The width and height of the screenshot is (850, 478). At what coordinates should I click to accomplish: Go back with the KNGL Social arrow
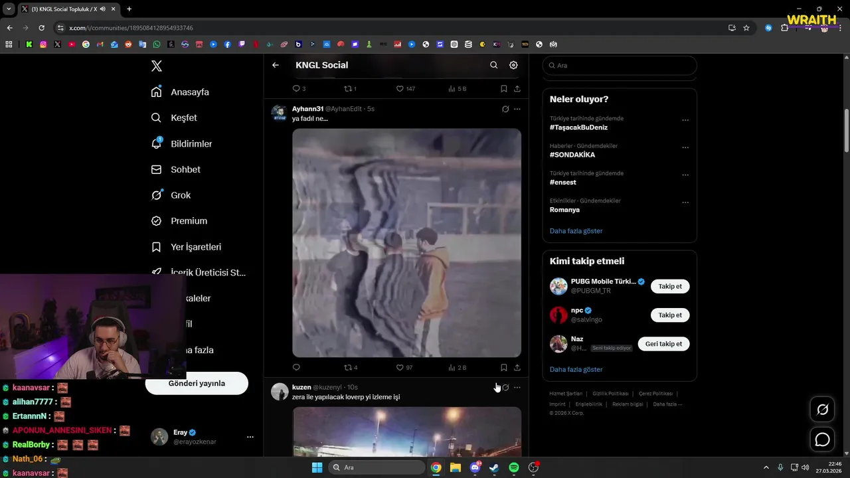pos(276,65)
